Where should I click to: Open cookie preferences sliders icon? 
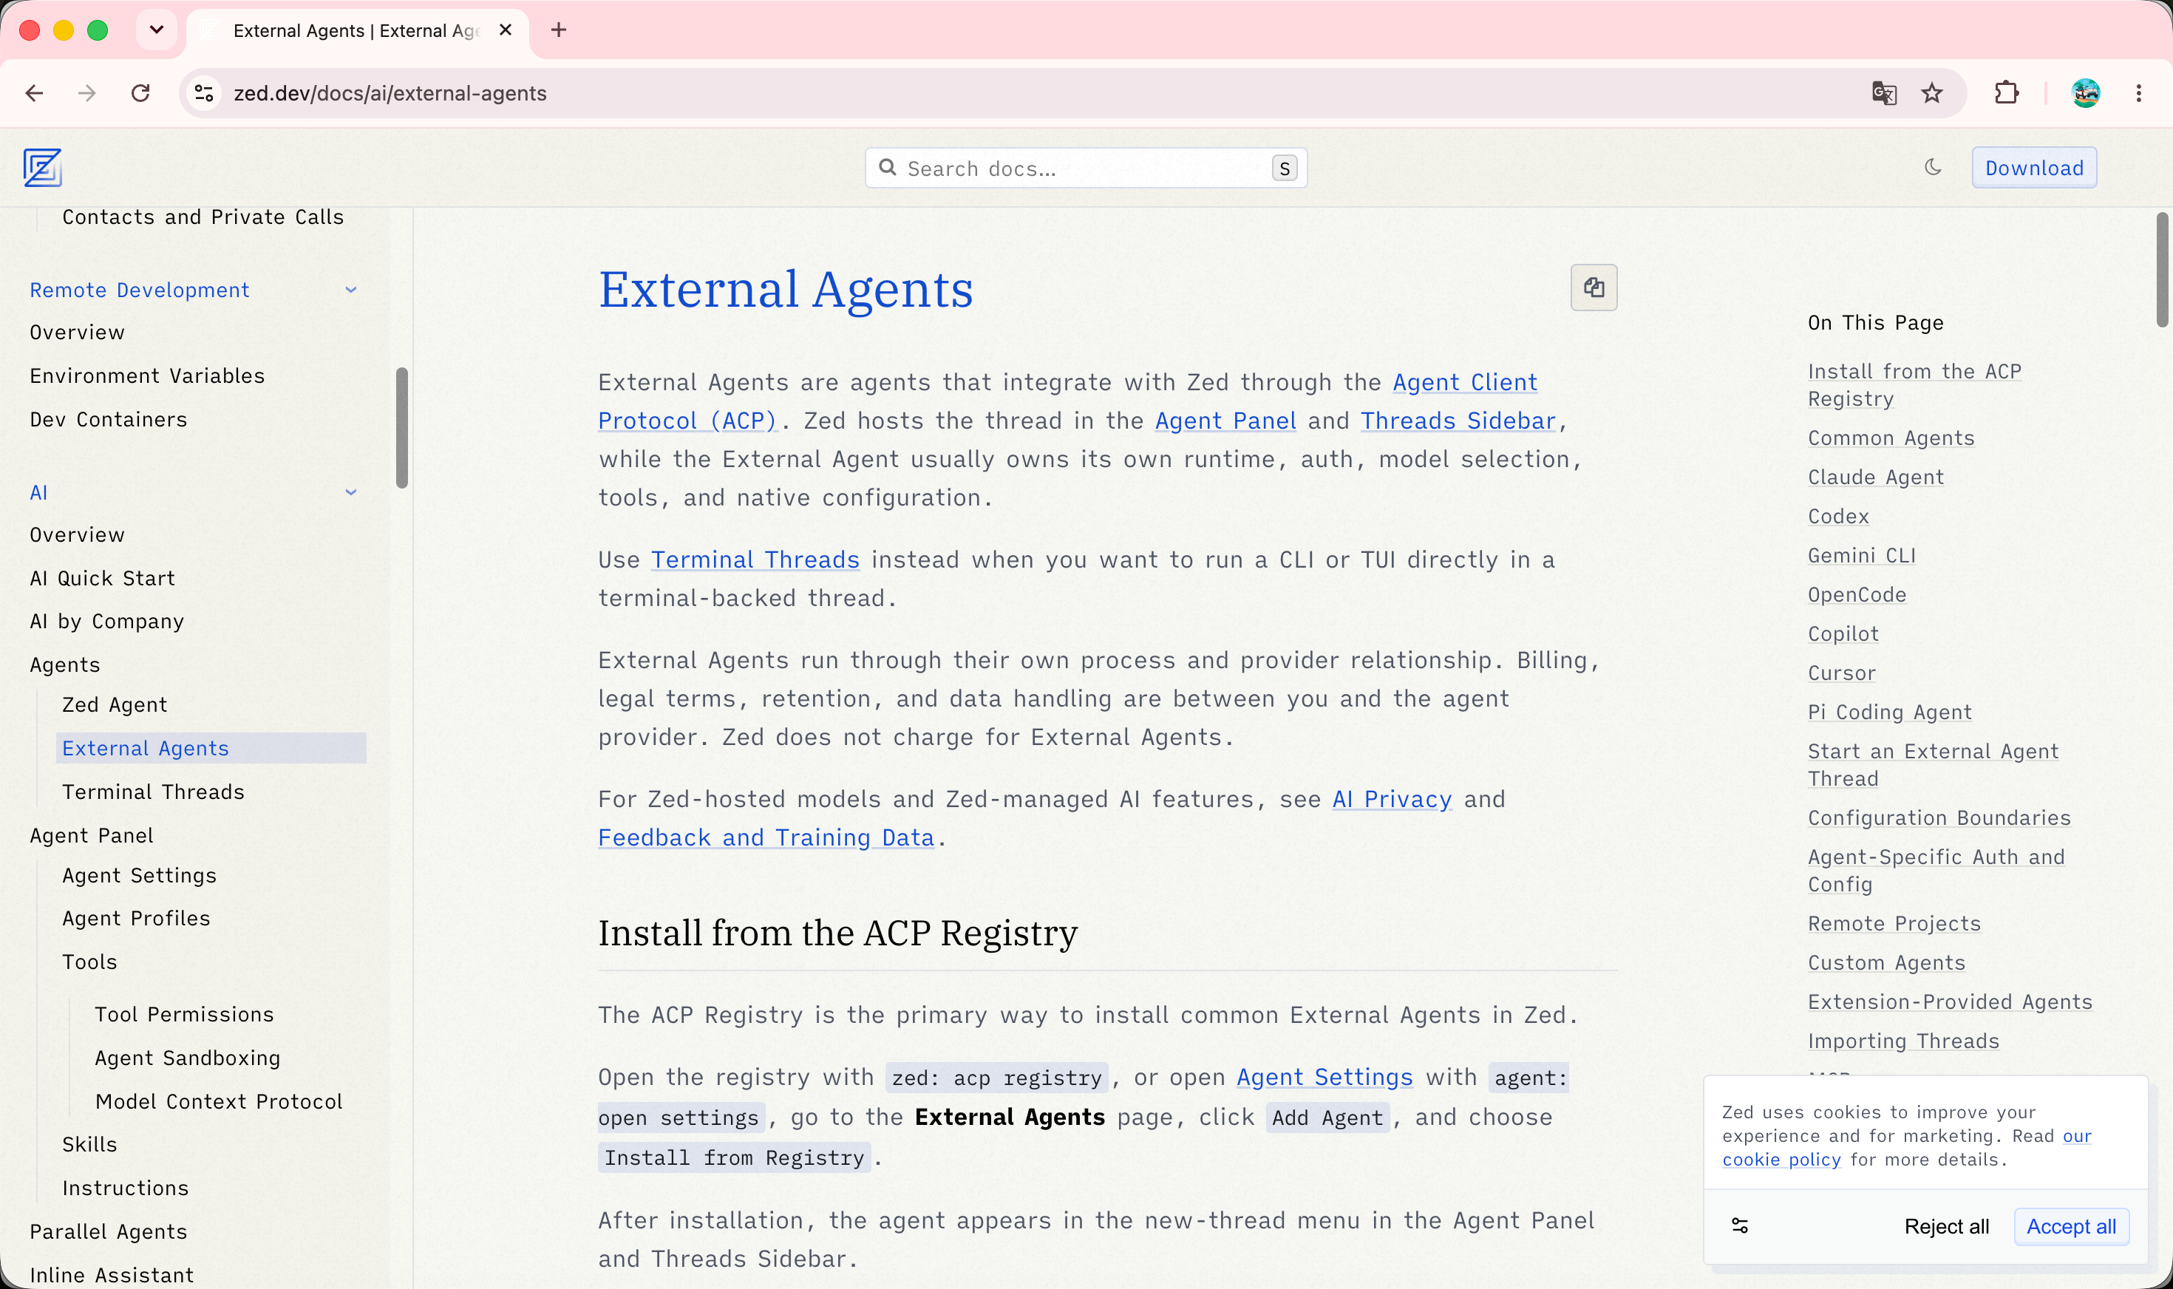coord(1740,1225)
